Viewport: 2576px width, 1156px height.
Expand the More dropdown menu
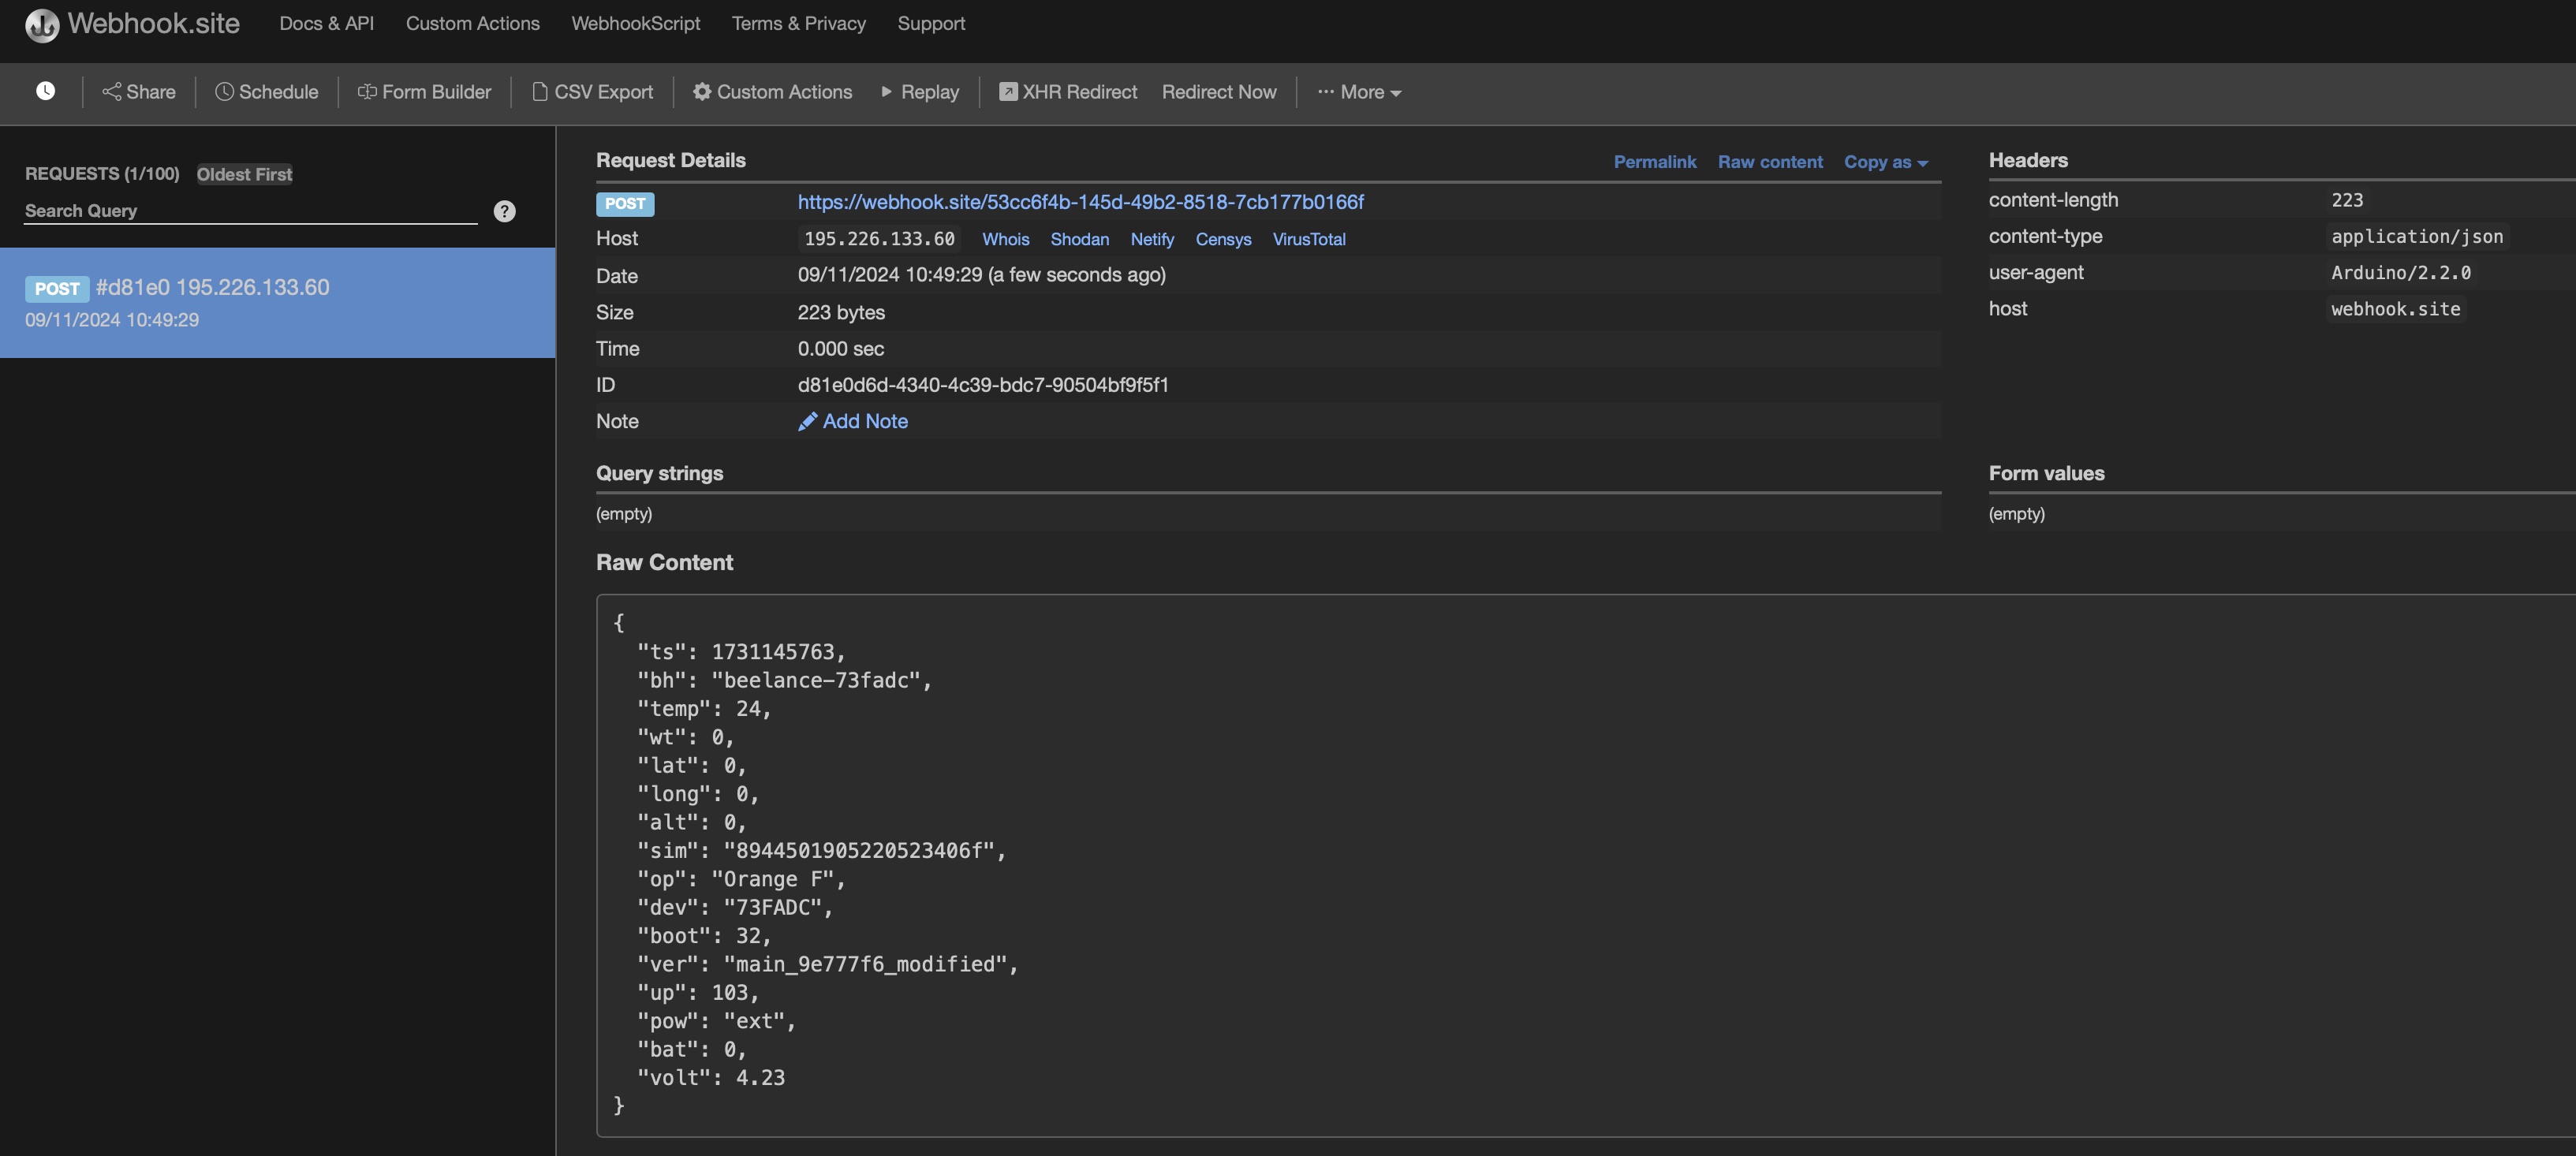(x=1359, y=91)
